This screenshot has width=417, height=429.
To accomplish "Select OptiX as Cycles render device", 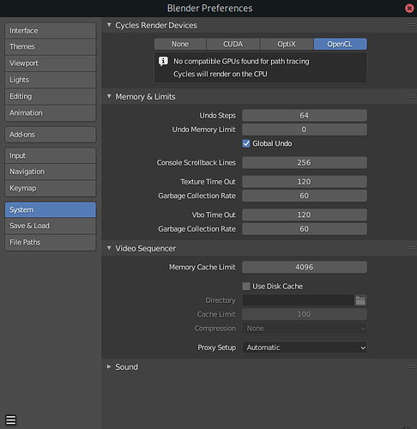I will tap(287, 44).
